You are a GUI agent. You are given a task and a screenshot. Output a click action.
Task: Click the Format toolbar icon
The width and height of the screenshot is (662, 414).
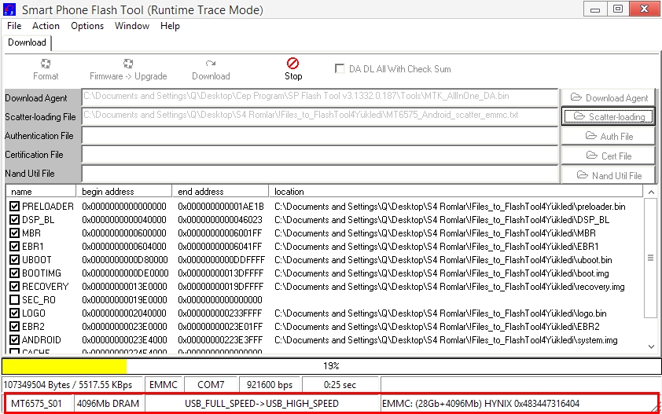(x=46, y=69)
